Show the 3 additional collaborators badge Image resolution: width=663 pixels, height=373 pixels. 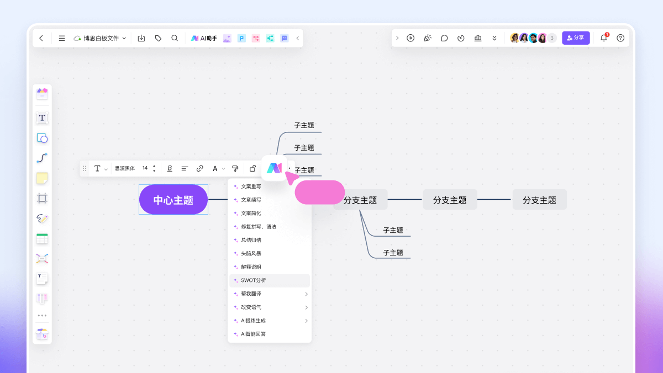click(551, 38)
